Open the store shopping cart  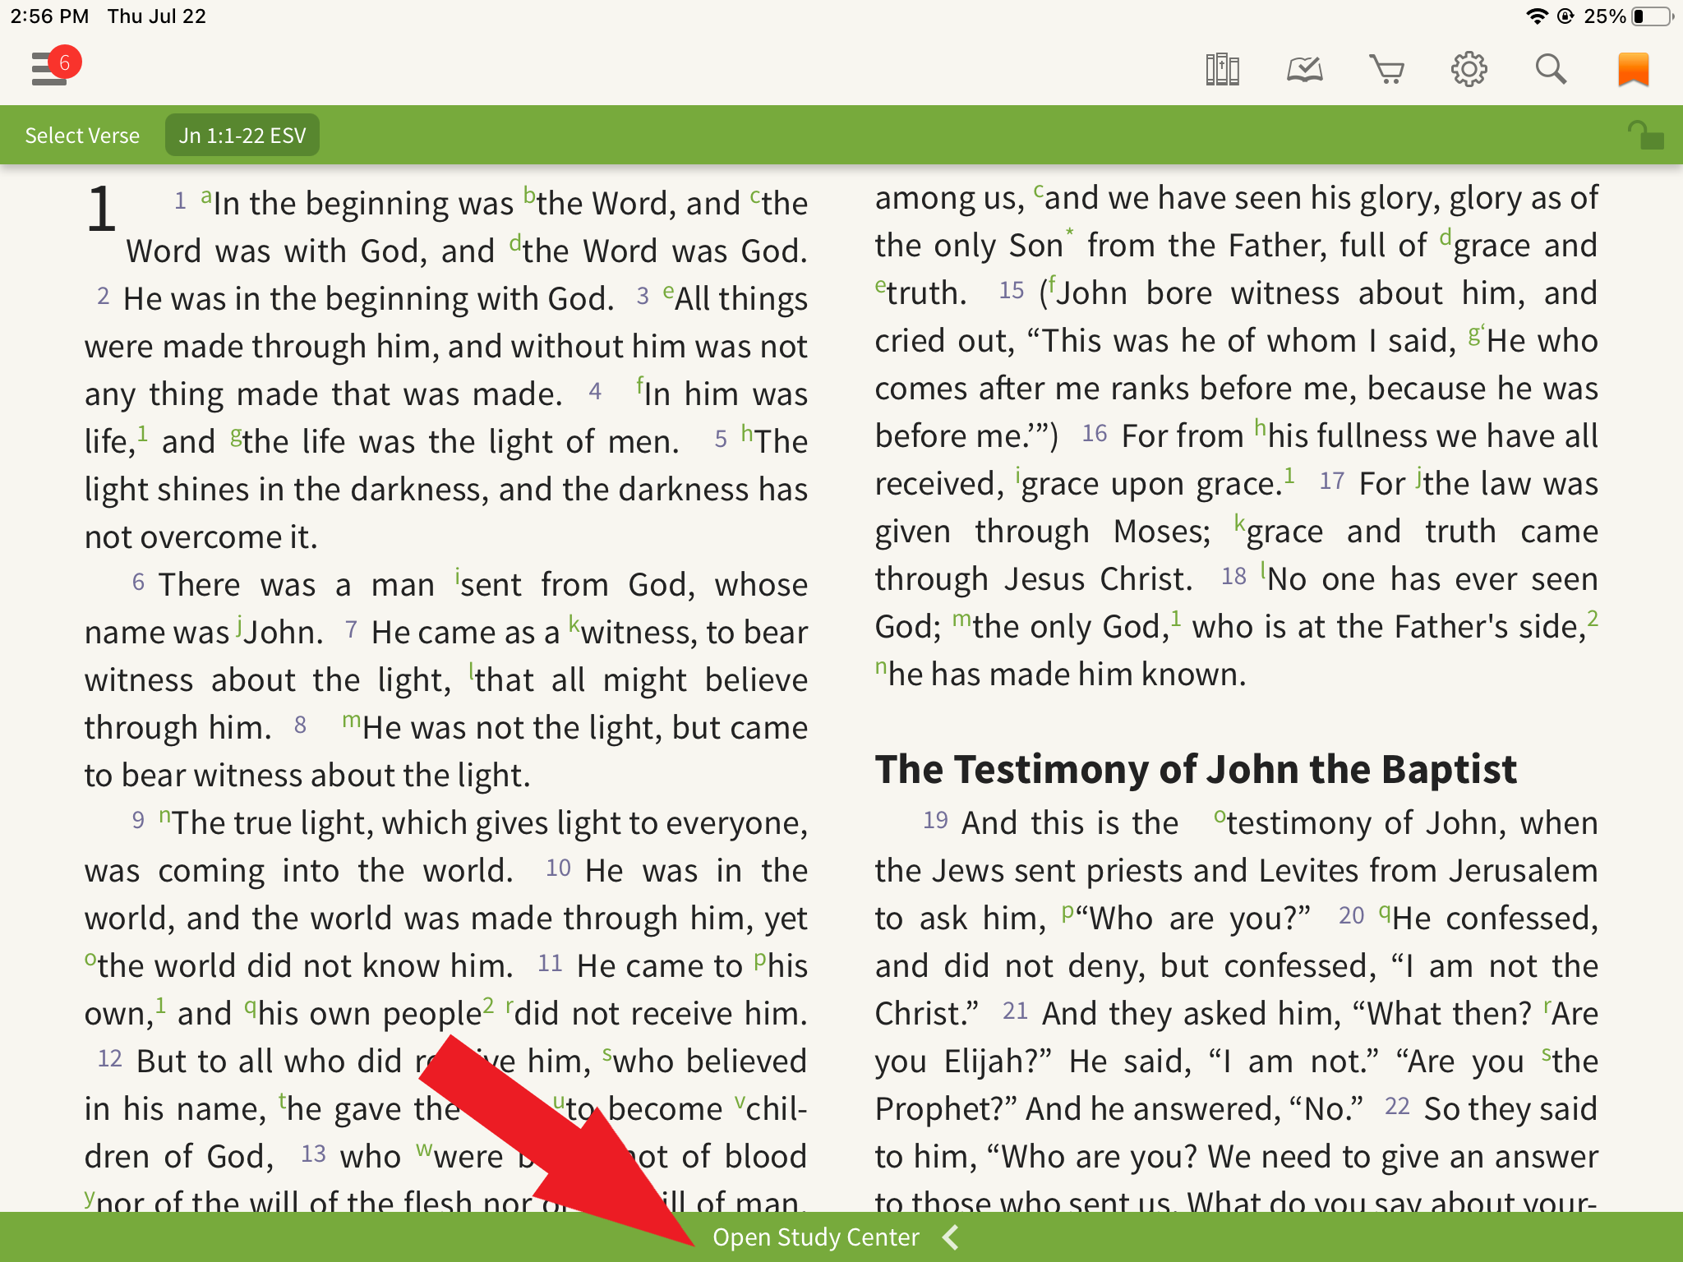point(1386,69)
